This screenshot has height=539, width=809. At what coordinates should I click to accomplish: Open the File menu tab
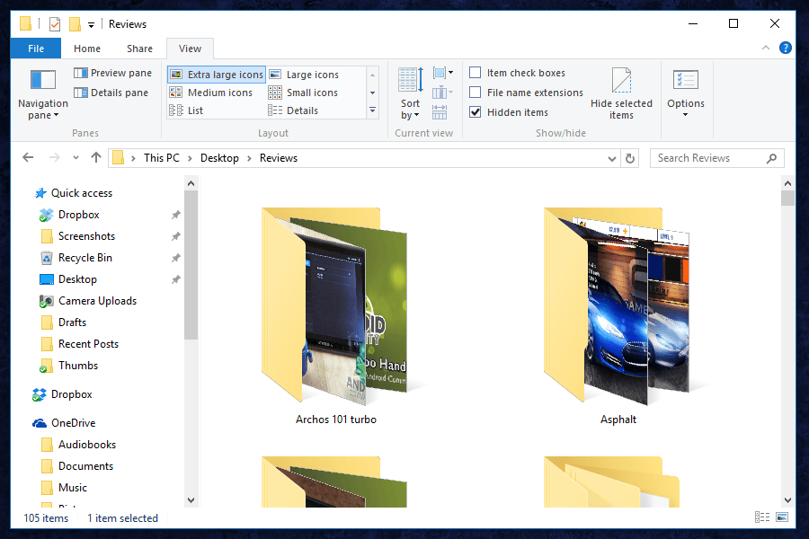[36, 49]
